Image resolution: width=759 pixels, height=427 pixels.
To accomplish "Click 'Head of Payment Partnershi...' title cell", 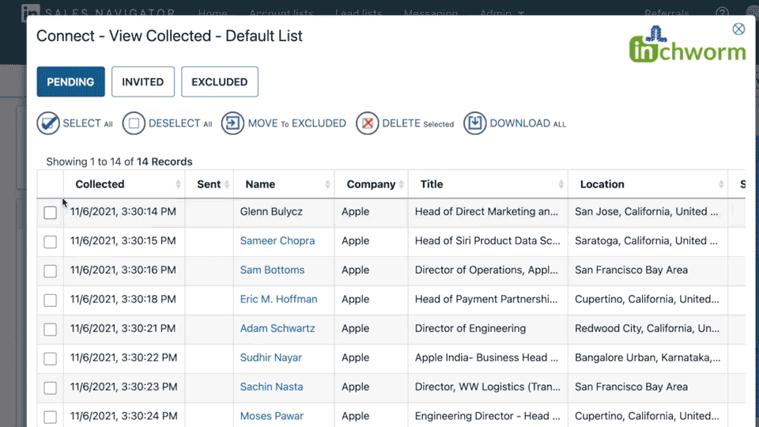I will tap(486, 299).
